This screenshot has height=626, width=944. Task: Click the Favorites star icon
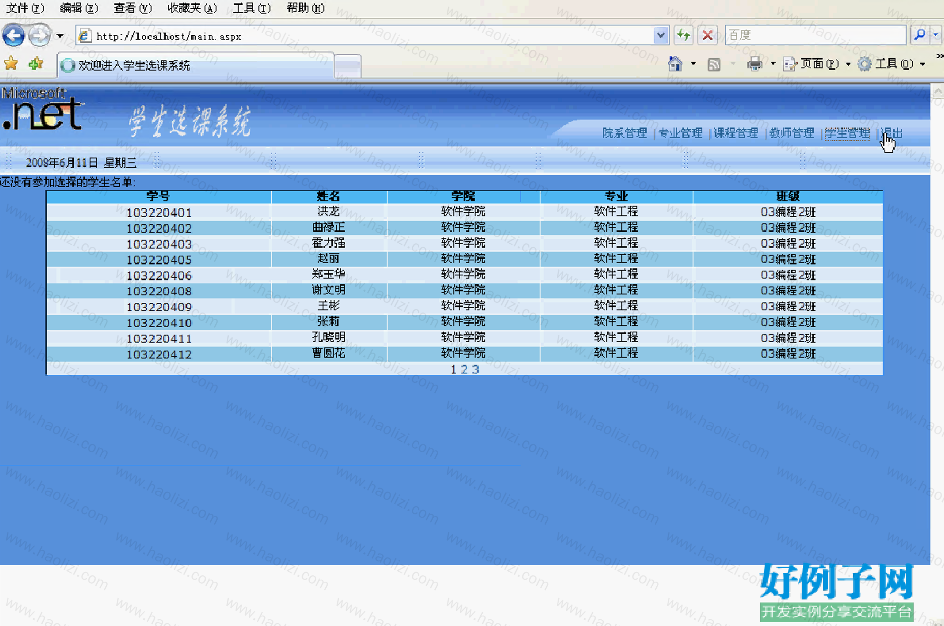[11, 63]
